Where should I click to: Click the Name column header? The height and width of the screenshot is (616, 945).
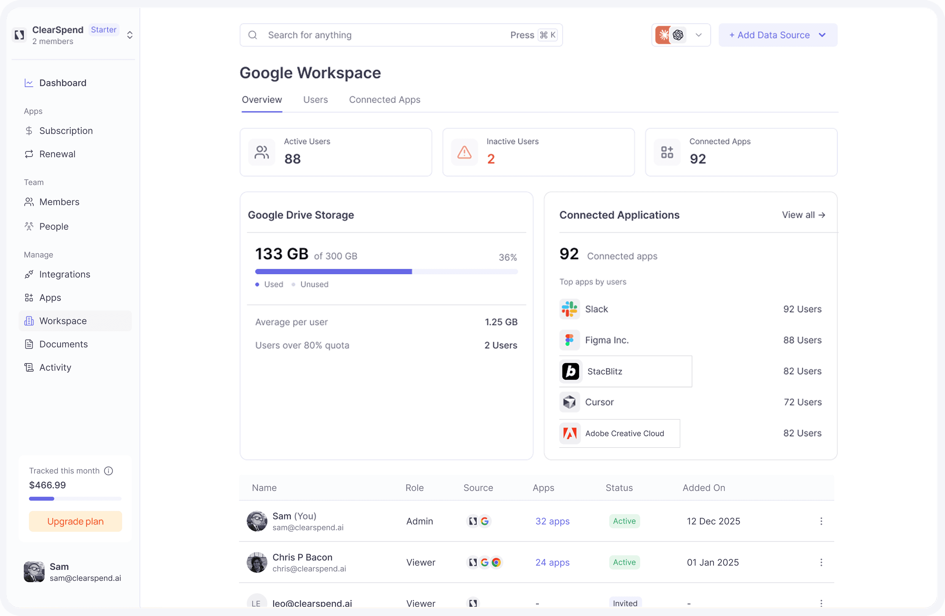(264, 488)
